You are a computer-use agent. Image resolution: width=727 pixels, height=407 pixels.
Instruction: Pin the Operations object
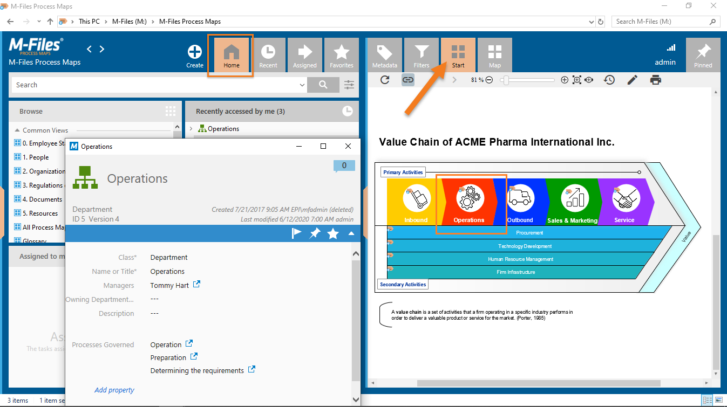(x=315, y=233)
